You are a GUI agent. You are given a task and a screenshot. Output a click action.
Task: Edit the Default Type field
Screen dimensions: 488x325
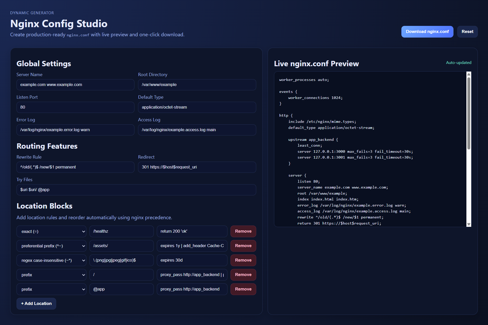click(x=197, y=107)
